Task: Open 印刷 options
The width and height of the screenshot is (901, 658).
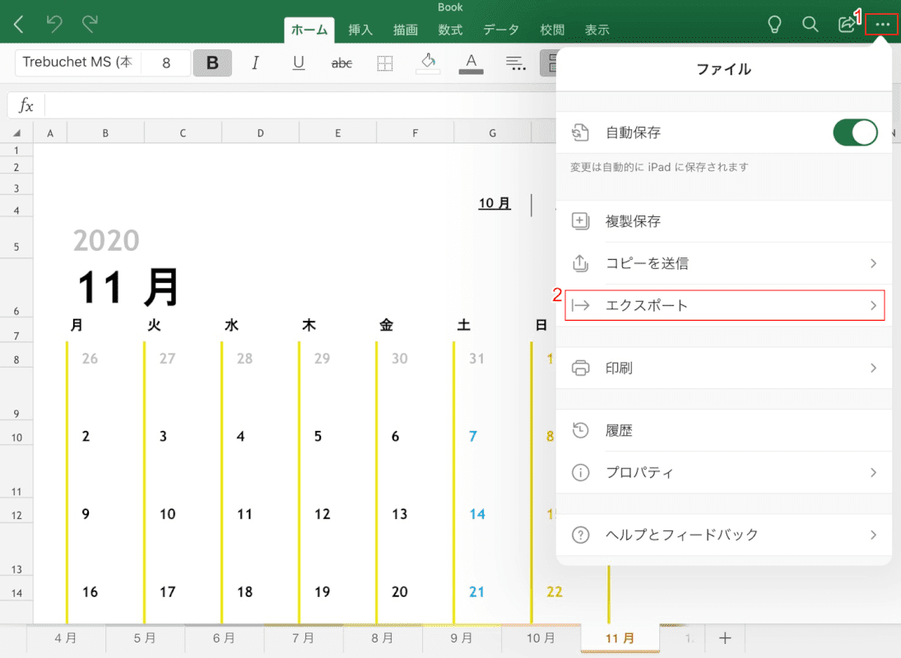Action: 724,368
